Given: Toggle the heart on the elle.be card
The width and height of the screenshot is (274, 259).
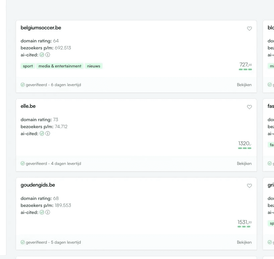Looking at the screenshot, I should tap(249, 107).
